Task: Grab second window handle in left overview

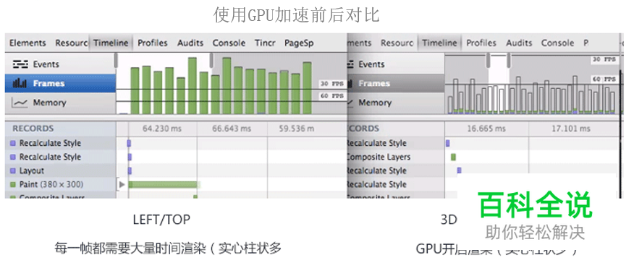Action: pos(211,61)
